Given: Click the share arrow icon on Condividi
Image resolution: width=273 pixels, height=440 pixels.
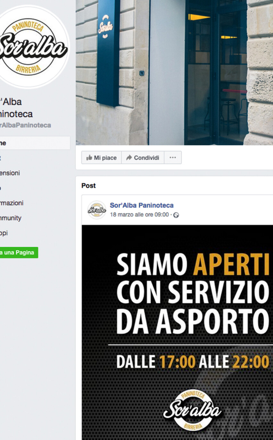Looking at the screenshot, I should [x=129, y=158].
